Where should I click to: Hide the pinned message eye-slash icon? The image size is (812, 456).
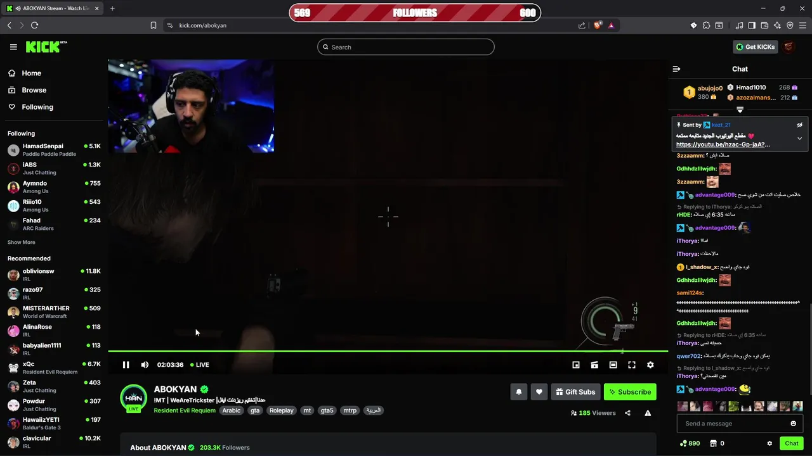pyautogui.click(x=799, y=125)
